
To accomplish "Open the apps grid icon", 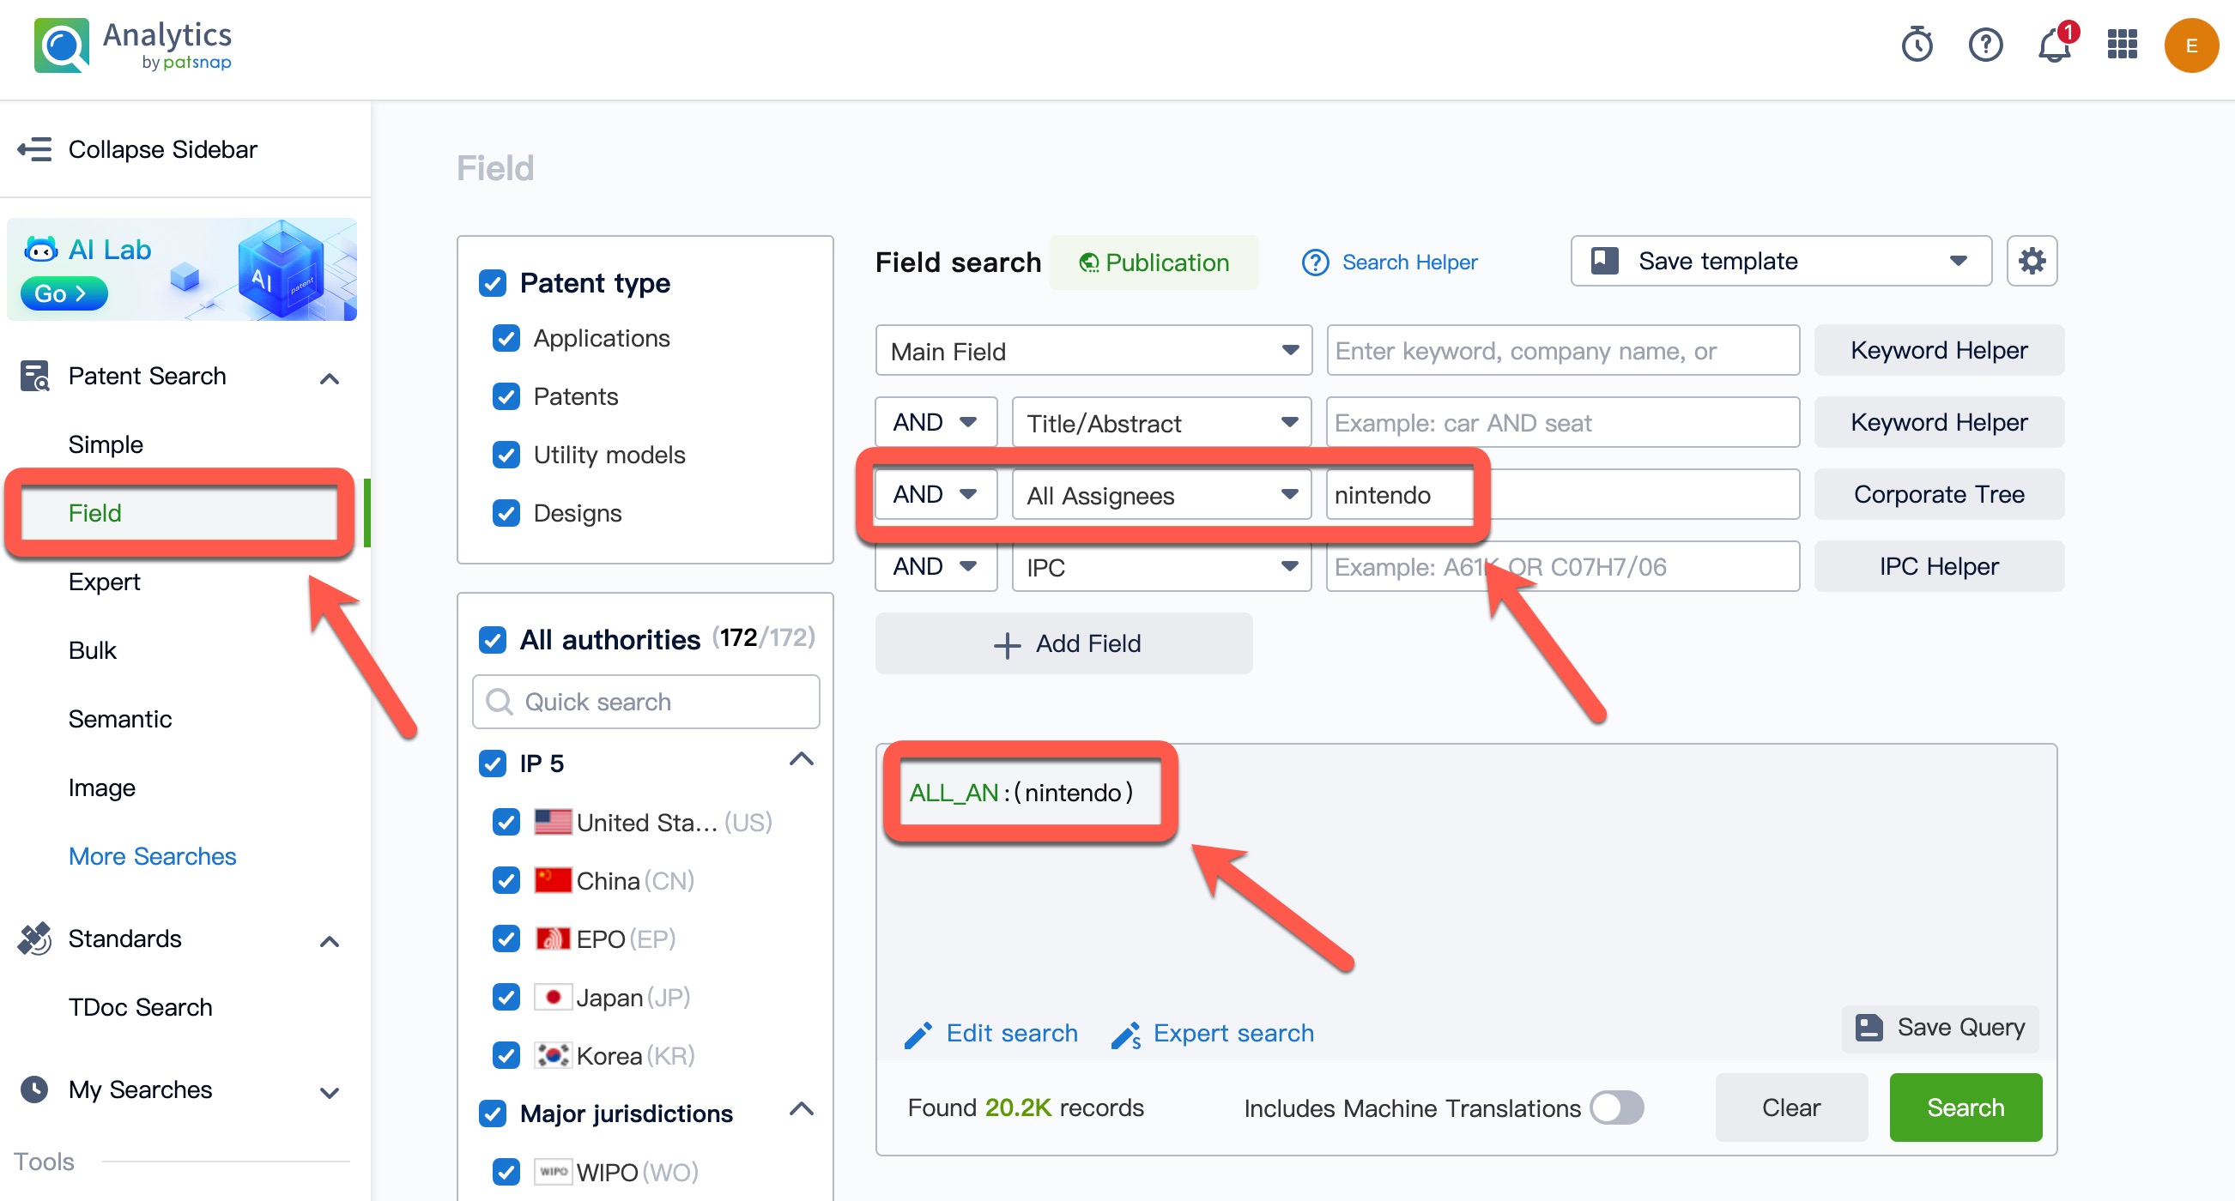I will click(2122, 45).
